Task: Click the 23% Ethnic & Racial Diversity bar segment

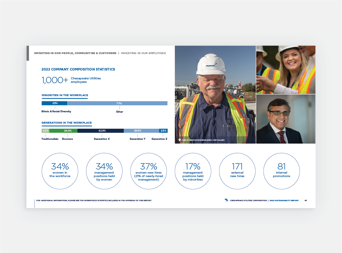Action: coord(54,103)
